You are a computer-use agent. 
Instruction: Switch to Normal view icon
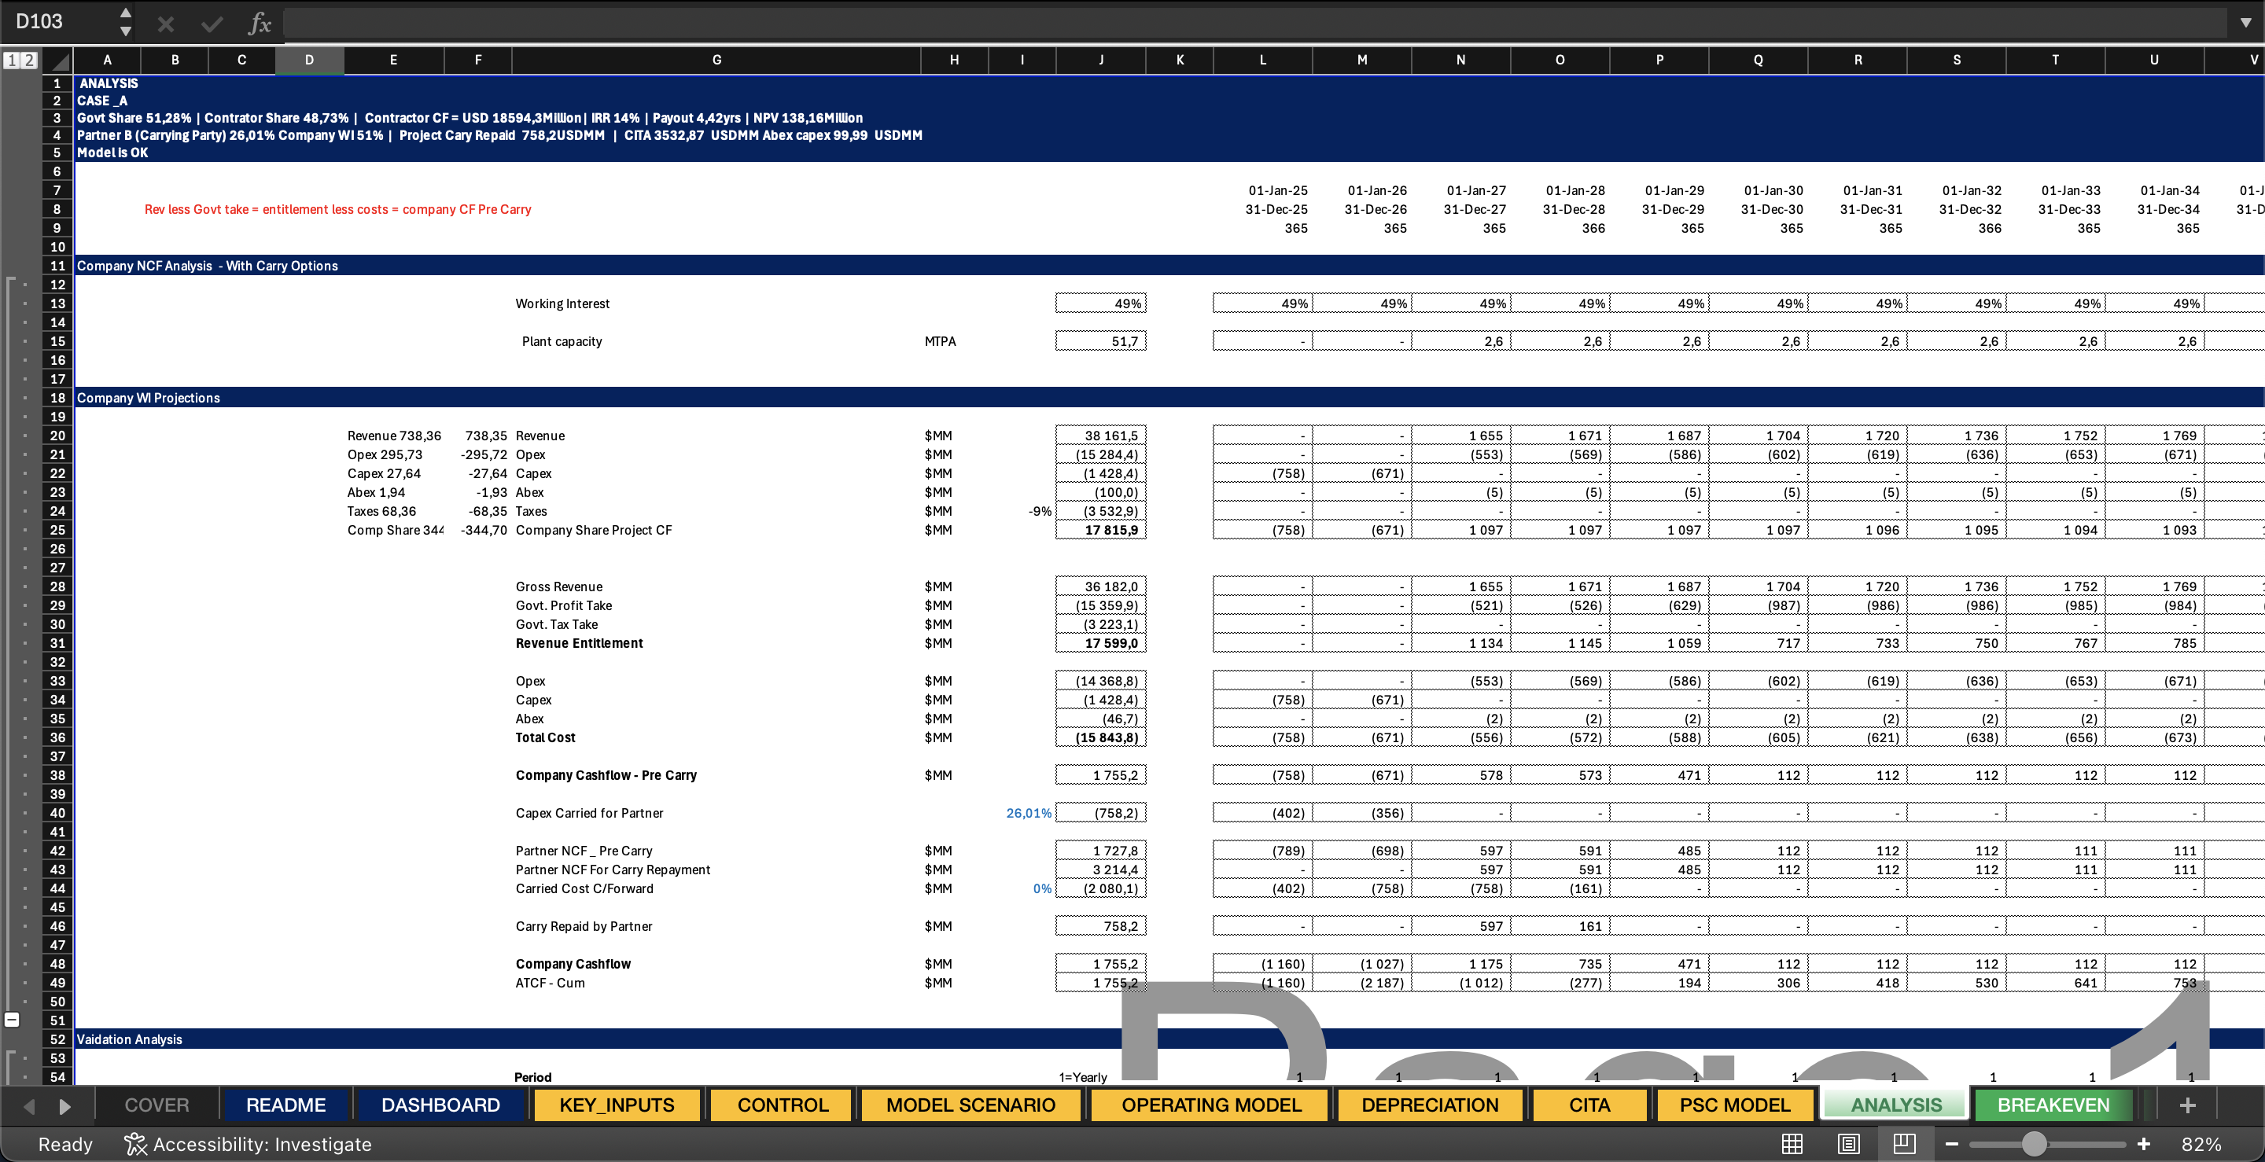[x=1792, y=1144]
